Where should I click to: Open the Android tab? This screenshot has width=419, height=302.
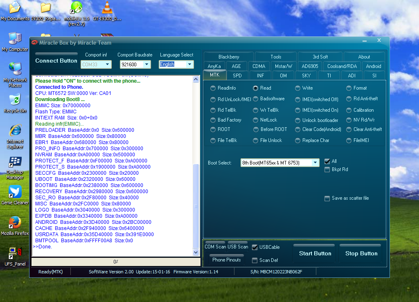[x=373, y=66]
